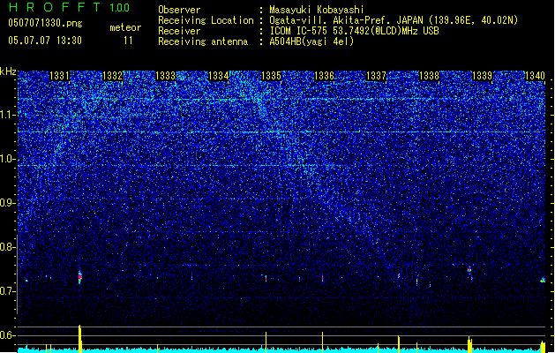
Task: Click the Observer label
Action: (179, 10)
